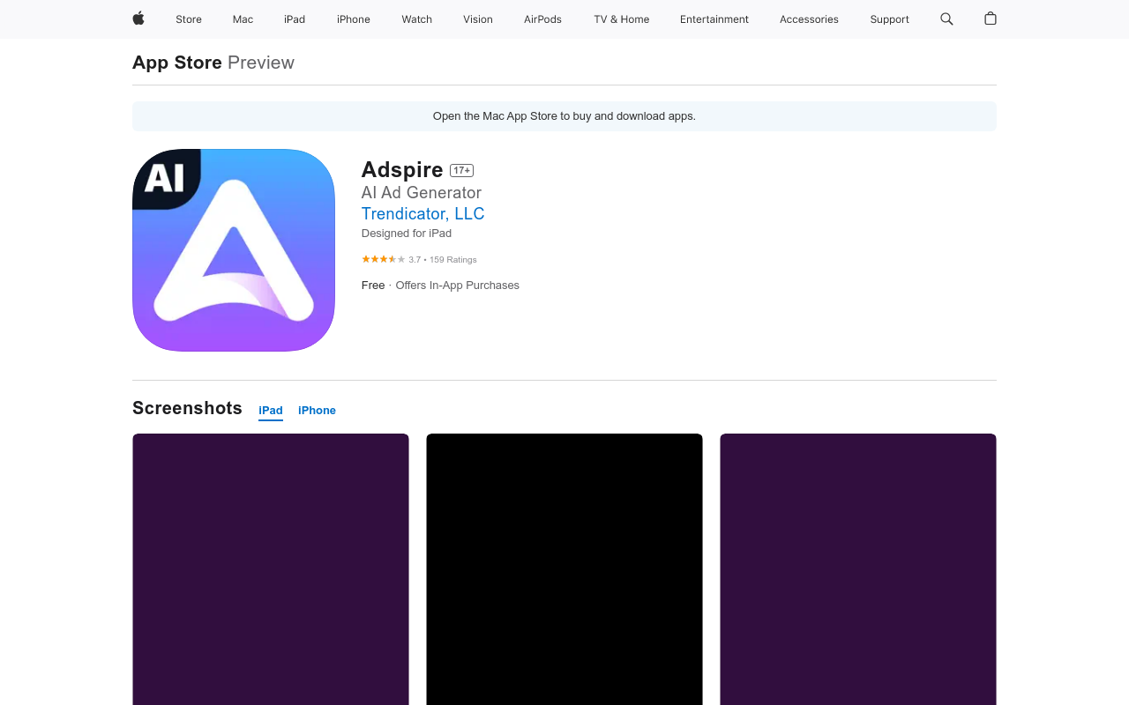1129x705 pixels.
Task: Open the Entertainment menu
Action: 714,19
